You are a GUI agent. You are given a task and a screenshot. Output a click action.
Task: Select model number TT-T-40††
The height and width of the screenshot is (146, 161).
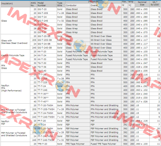[x=43, y=101]
